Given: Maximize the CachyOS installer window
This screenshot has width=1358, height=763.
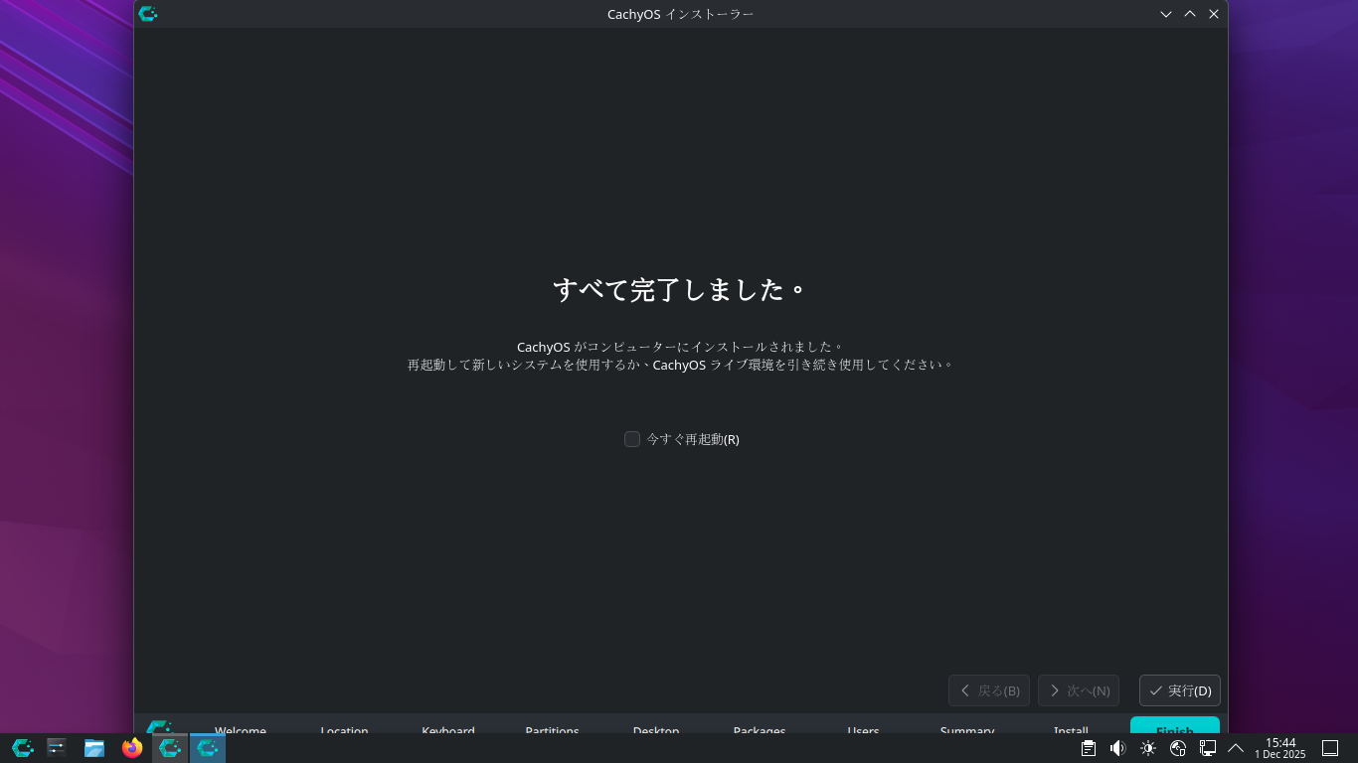Looking at the screenshot, I should (x=1190, y=14).
